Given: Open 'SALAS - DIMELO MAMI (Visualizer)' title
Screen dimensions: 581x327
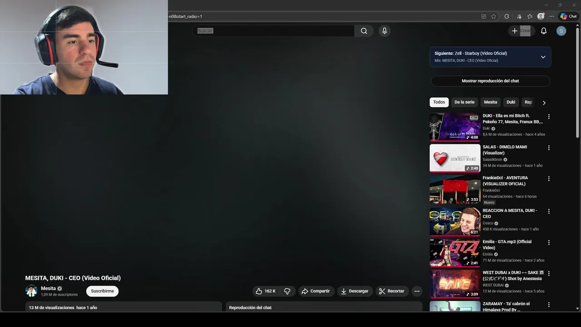Looking at the screenshot, I should [505, 150].
